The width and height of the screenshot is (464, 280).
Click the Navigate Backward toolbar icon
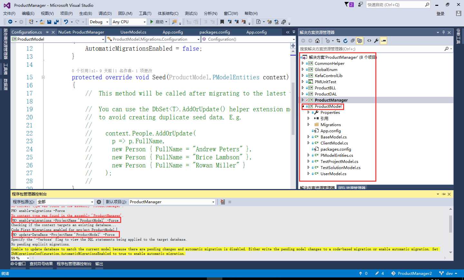click(10, 22)
